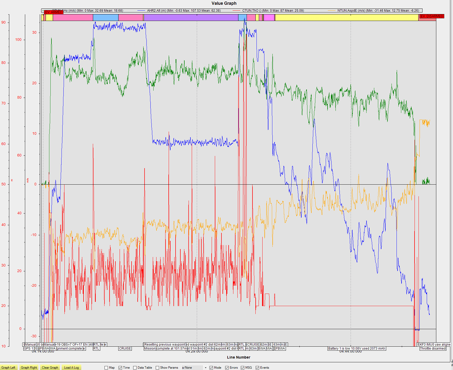Enable the Show Params checkbox
The image size is (453, 370).
[x=158, y=368]
